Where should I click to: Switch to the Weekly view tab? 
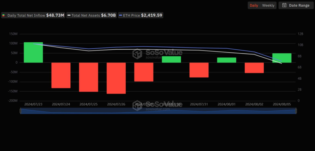coord(268,5)
